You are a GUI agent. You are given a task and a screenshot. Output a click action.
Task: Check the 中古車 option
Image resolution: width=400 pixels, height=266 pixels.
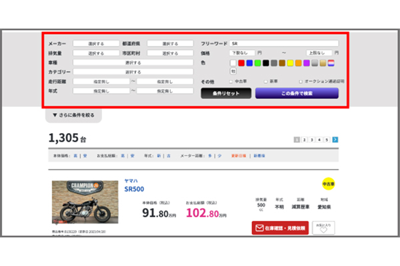point(231,82)
